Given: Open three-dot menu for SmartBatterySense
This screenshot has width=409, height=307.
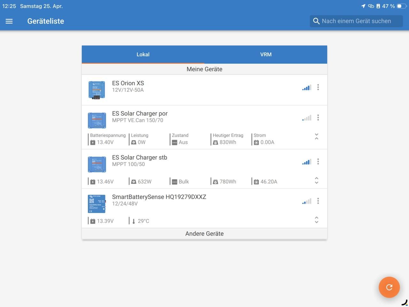Looking at the screenshot, I should tap(318, 201).
